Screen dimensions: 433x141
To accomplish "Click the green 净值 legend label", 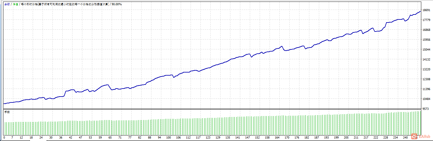I will (x=16, y=4).
